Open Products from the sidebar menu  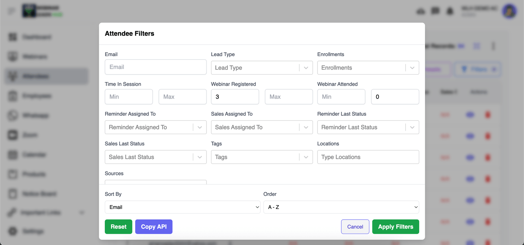pyautogui.click(x=34, y=174)
